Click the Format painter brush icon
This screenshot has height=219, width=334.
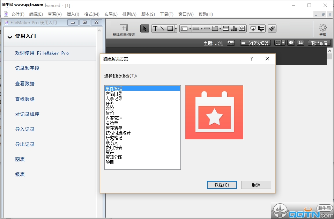click(x=272, y=28)
